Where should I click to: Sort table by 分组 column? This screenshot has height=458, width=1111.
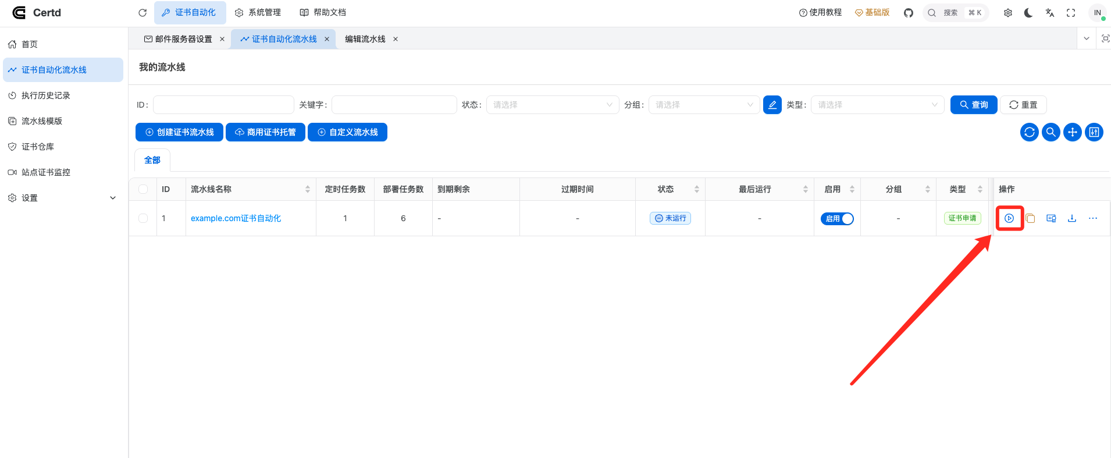[928, 189]
